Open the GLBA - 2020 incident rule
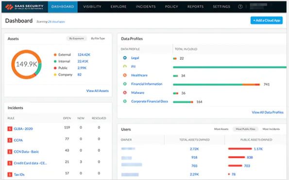 pos(23,129)
